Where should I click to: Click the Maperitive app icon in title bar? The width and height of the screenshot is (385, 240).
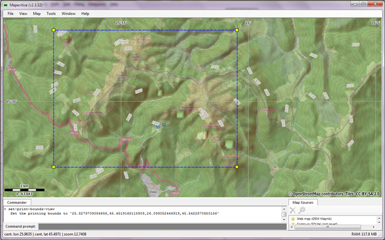(x=5, y=5)
